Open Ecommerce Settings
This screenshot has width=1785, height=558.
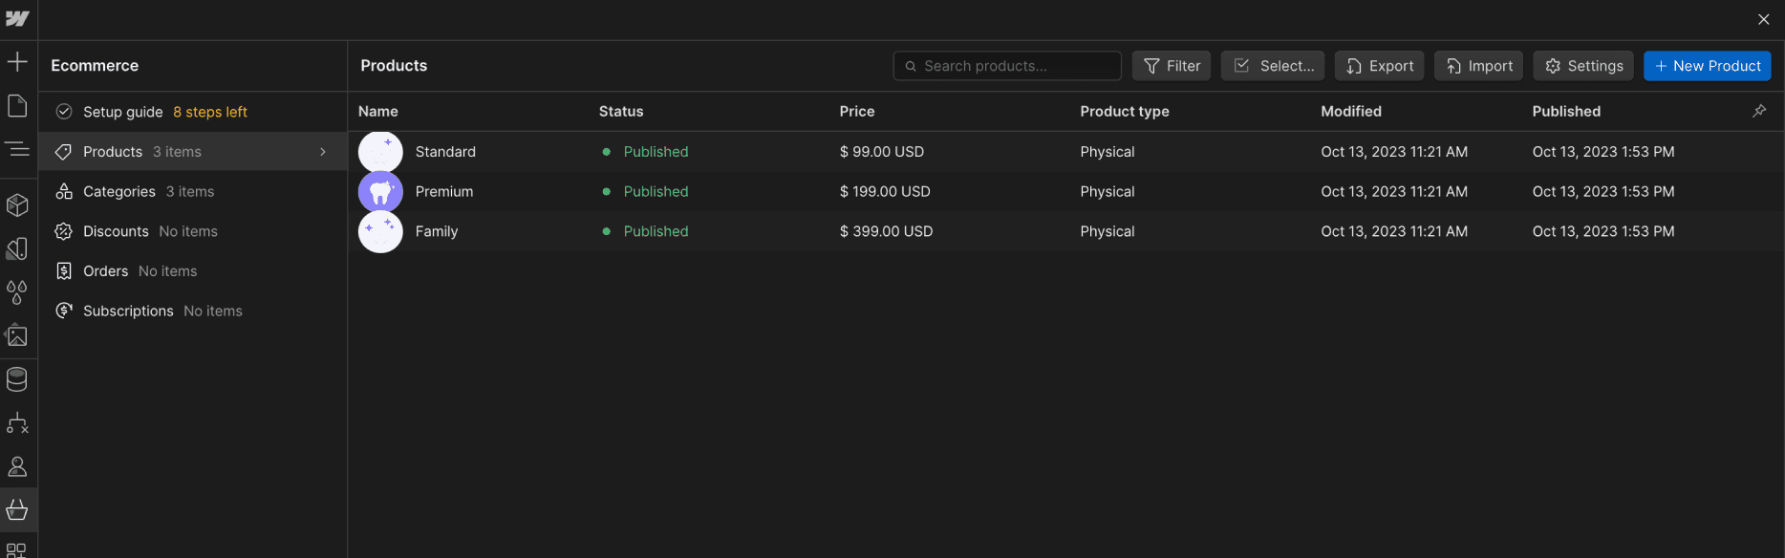[1583, 66]
